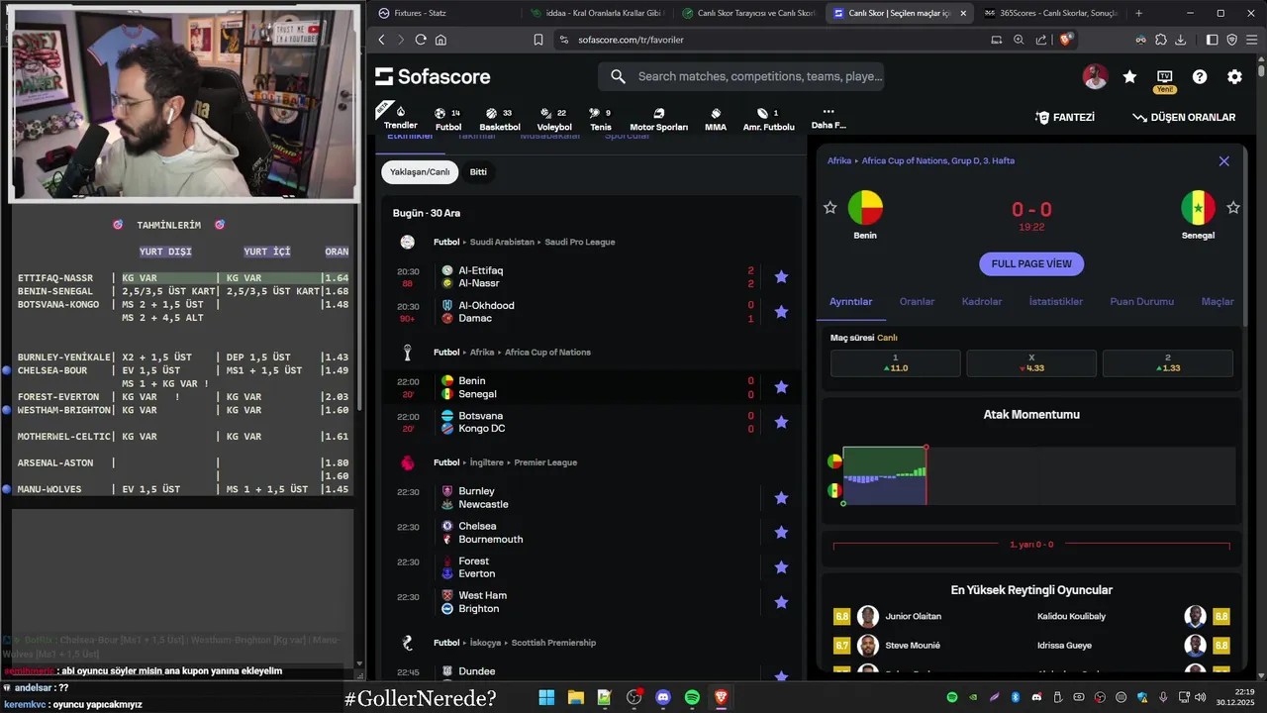Toggle favorite star for Forest vs Everton
The height and width of the screenshot is (713, 1267).
click(x=781, y=567)
